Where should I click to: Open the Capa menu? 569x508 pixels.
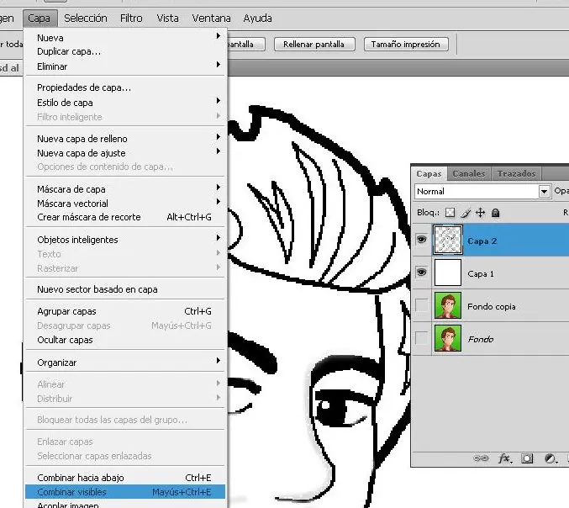coord(40,19)
